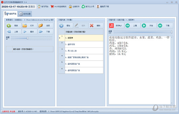Play background music with blue play button

(30, 32)
